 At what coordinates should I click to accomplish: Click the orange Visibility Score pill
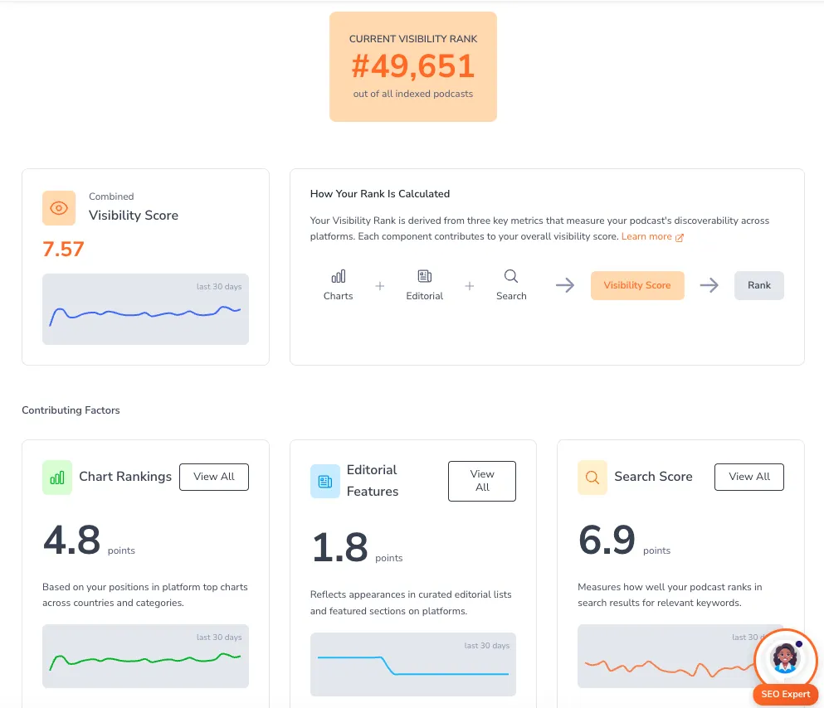click(637, 285)
